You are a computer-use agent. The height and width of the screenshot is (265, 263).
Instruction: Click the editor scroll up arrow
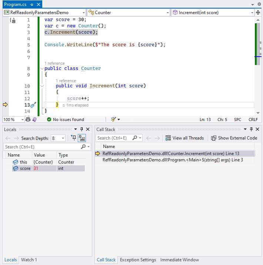click(x=258, y=20)
